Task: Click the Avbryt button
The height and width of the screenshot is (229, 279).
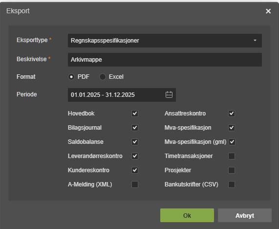Action: (245, 215)
